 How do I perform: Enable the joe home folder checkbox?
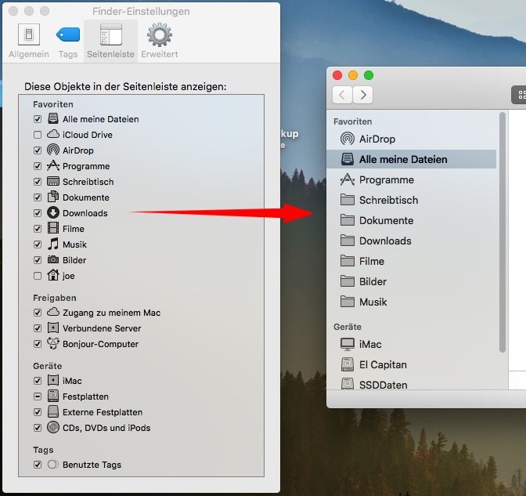click(38, 276)
